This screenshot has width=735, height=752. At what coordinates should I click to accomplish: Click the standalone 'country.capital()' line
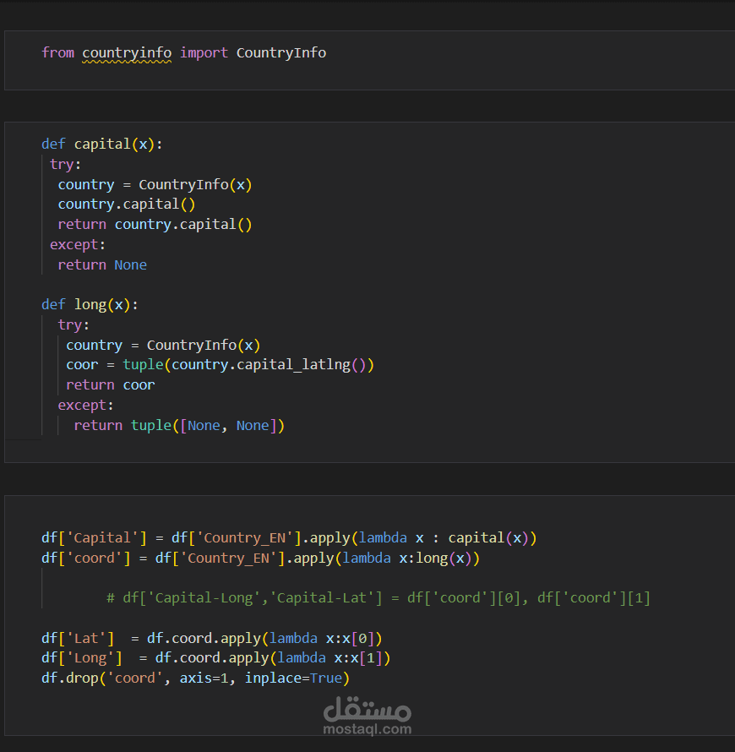(x=127, y=204)
